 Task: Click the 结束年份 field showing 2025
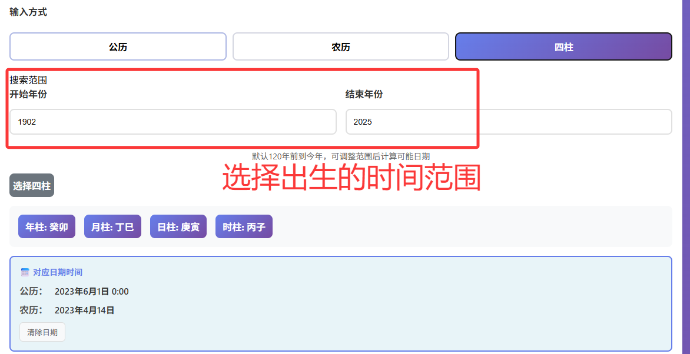pyautogui.click(x=508, y=122)
